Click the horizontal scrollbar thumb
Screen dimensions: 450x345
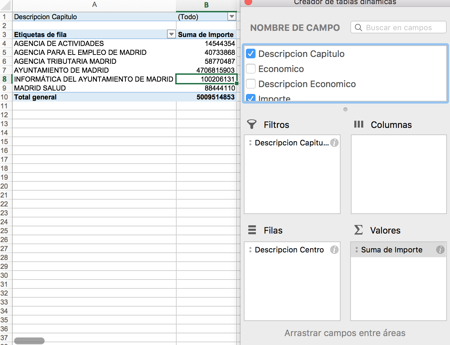tap(29, 341)
